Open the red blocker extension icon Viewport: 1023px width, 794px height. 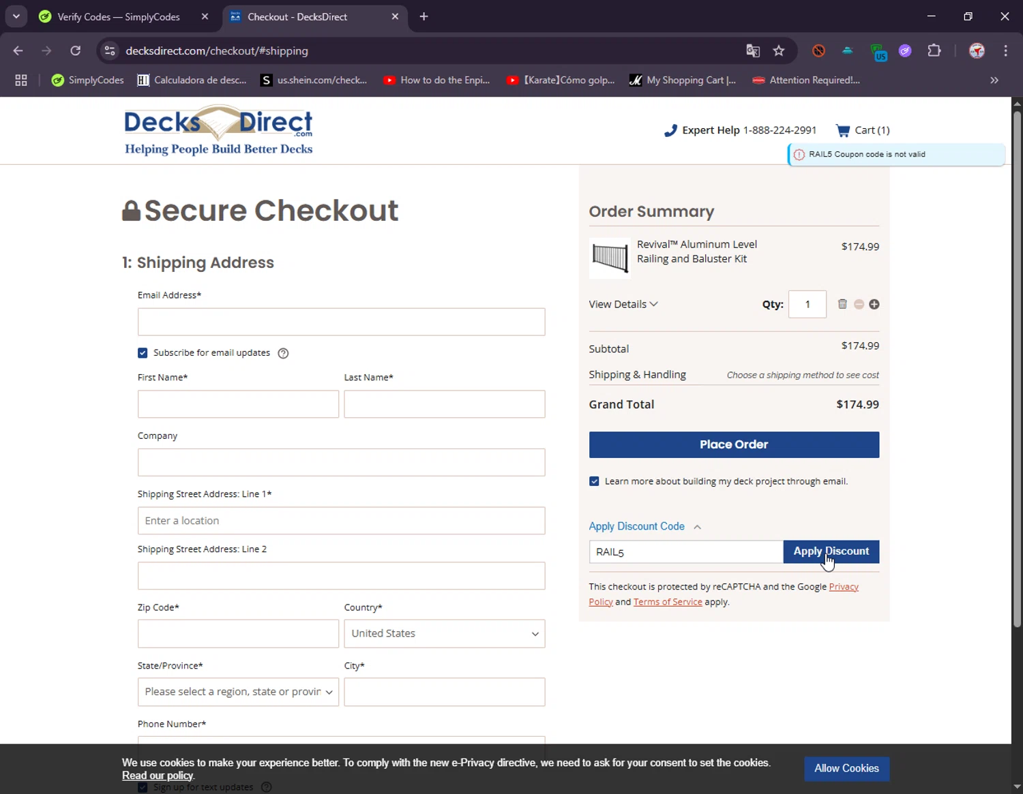point(819,50)
